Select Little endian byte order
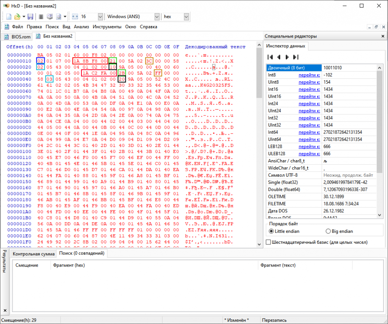Screen dimensions: 388x324 [284, 231]
